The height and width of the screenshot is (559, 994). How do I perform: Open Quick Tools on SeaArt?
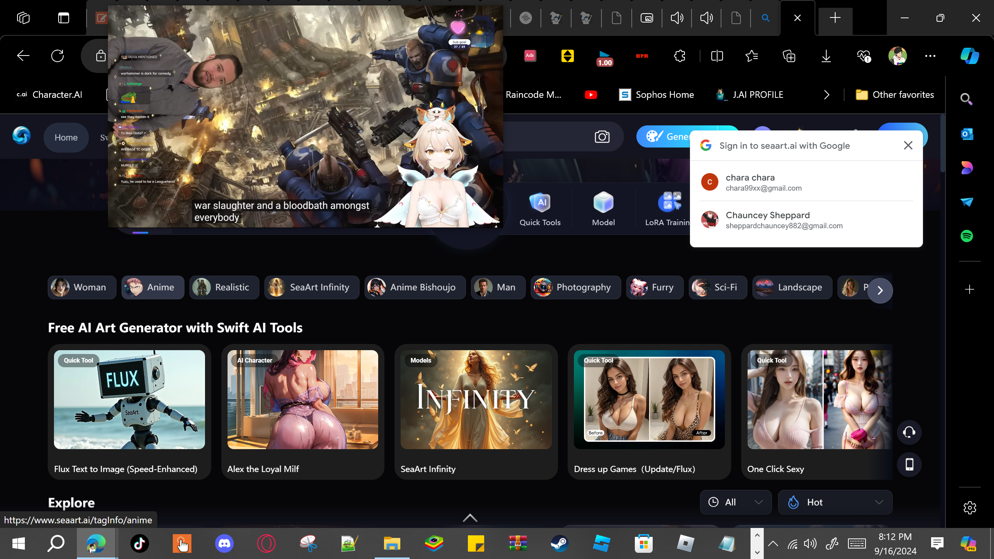tap(540, 208)
